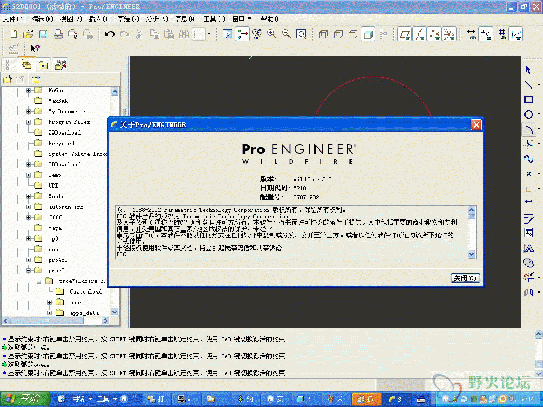Toggle datum point display

434,34
